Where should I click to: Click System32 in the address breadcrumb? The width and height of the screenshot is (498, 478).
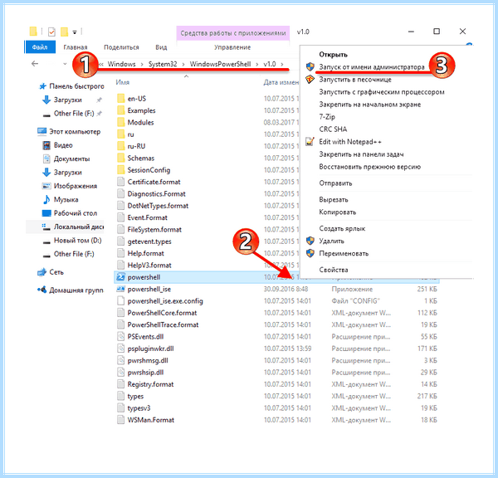tap(163, 64)
